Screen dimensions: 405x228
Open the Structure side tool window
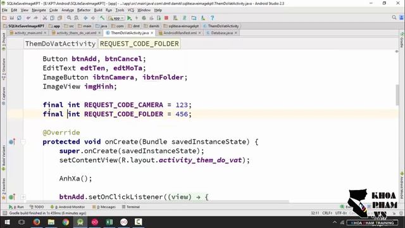tap(4, 68)
